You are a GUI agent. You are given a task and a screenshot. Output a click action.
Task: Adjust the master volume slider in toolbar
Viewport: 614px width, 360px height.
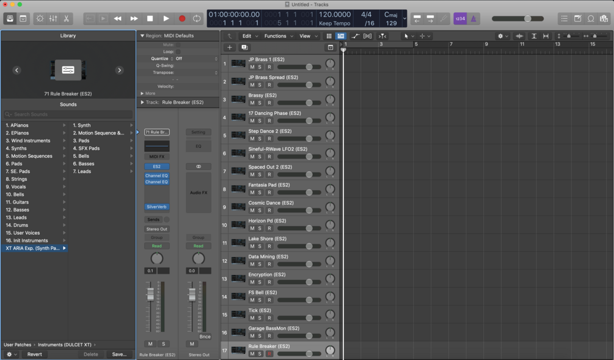tap(517, 18)
